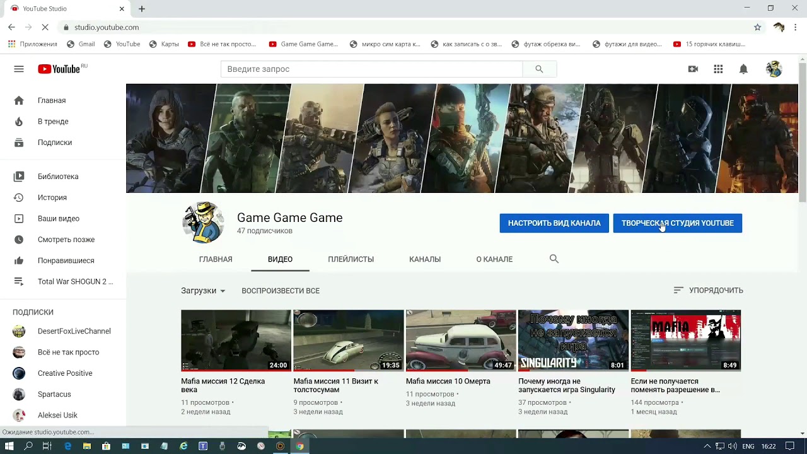807x454 pixels.
Task: Open История in the sidebar
Action: (x=63, y=197)
